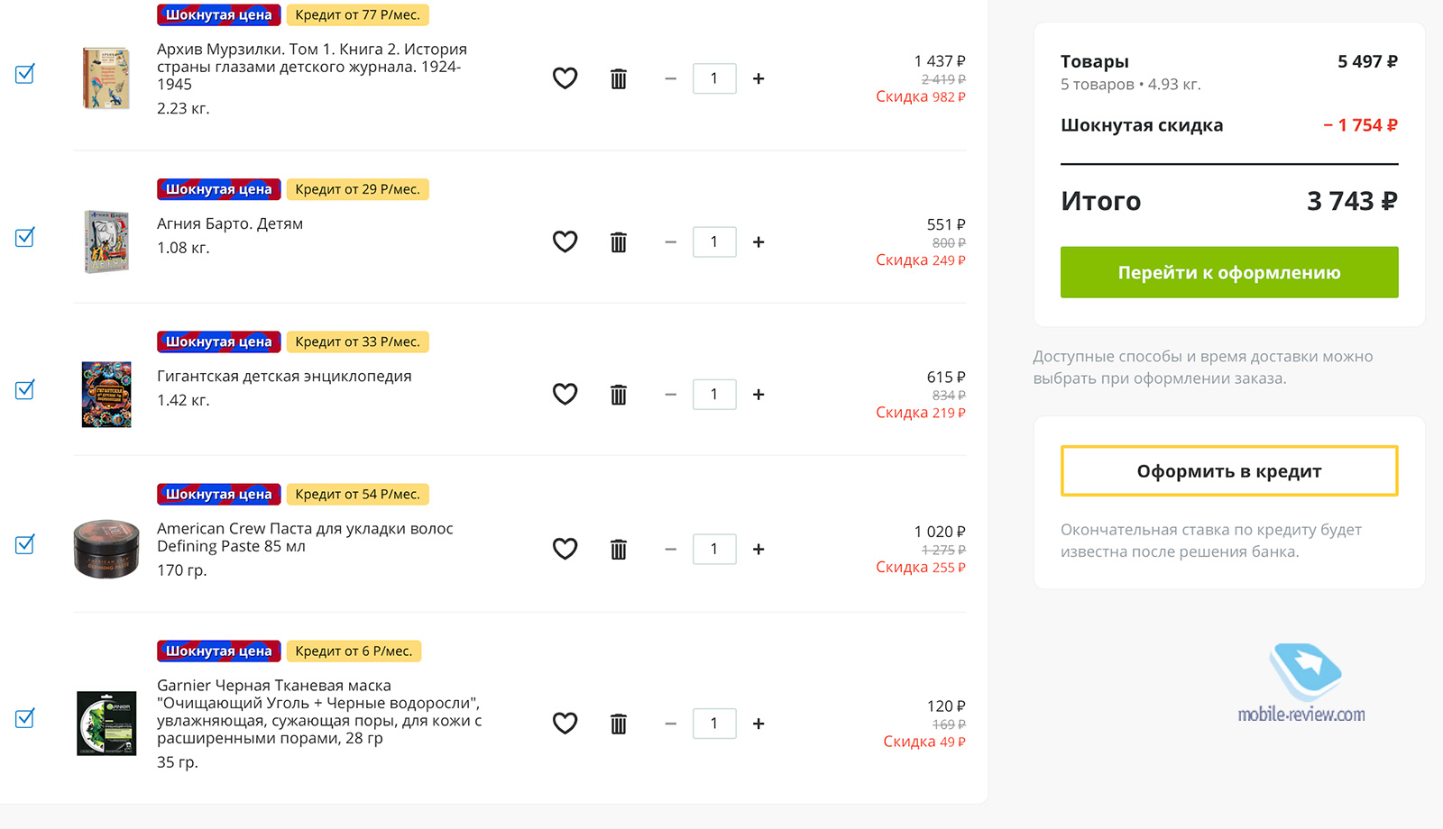1443x829 pixels.
Task: Increase quantity of Агния Барто book
Action: [x=758, y=241]
